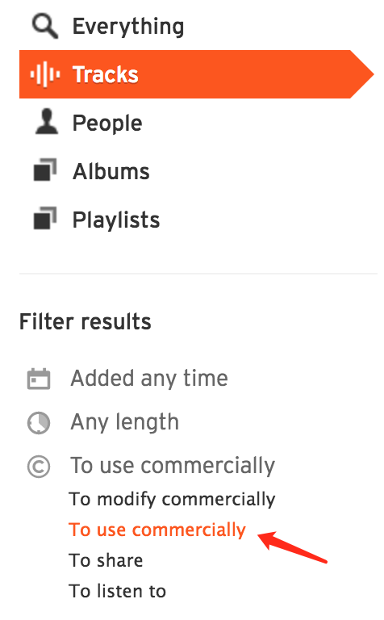Viewport: 384px width, 620px height.
Task: Select the orange To use commercially option
Action: point(157,530)
